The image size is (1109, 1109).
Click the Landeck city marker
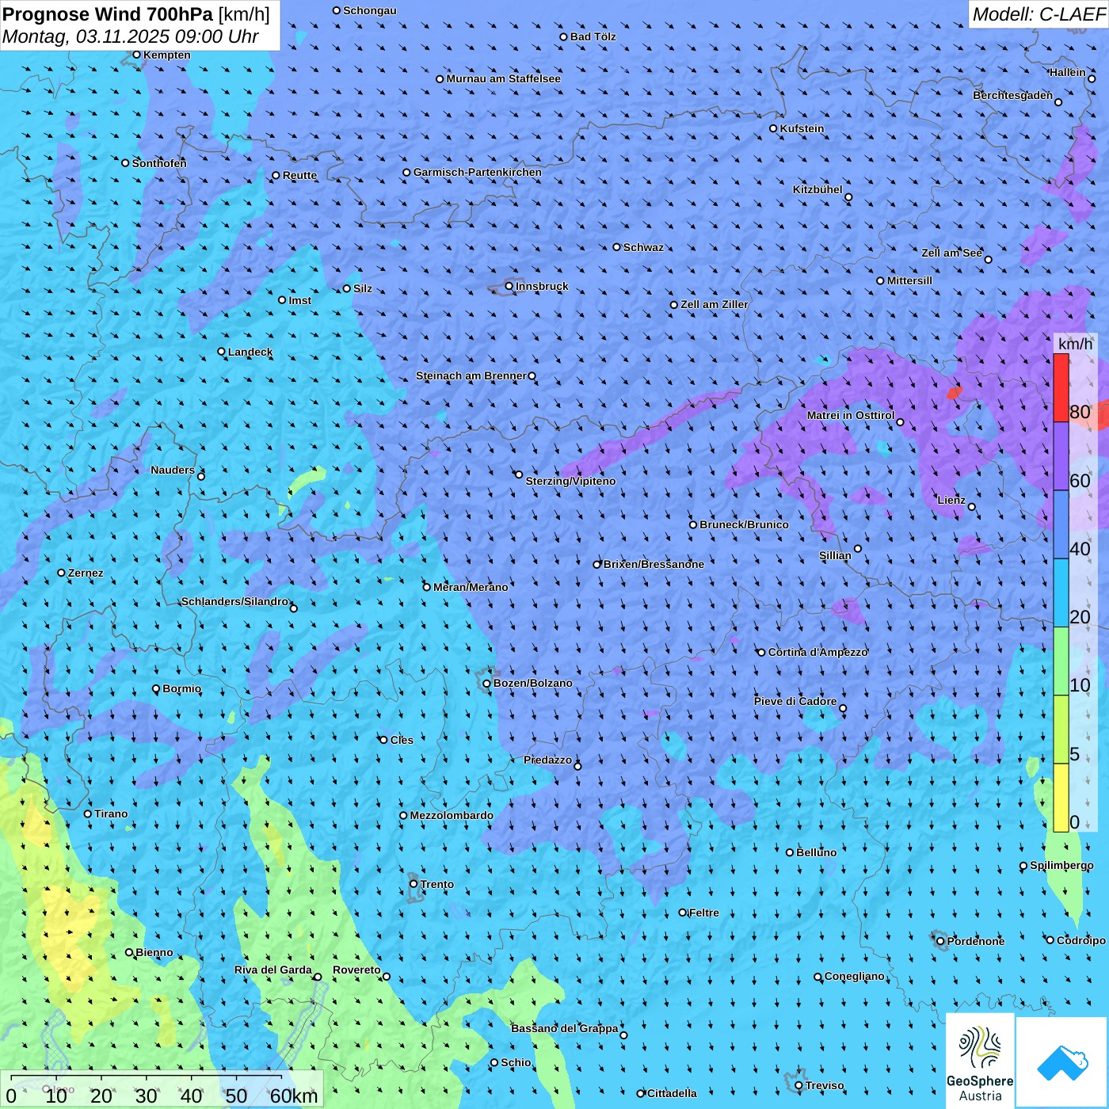pyautogui.click(x=222, y=352)
